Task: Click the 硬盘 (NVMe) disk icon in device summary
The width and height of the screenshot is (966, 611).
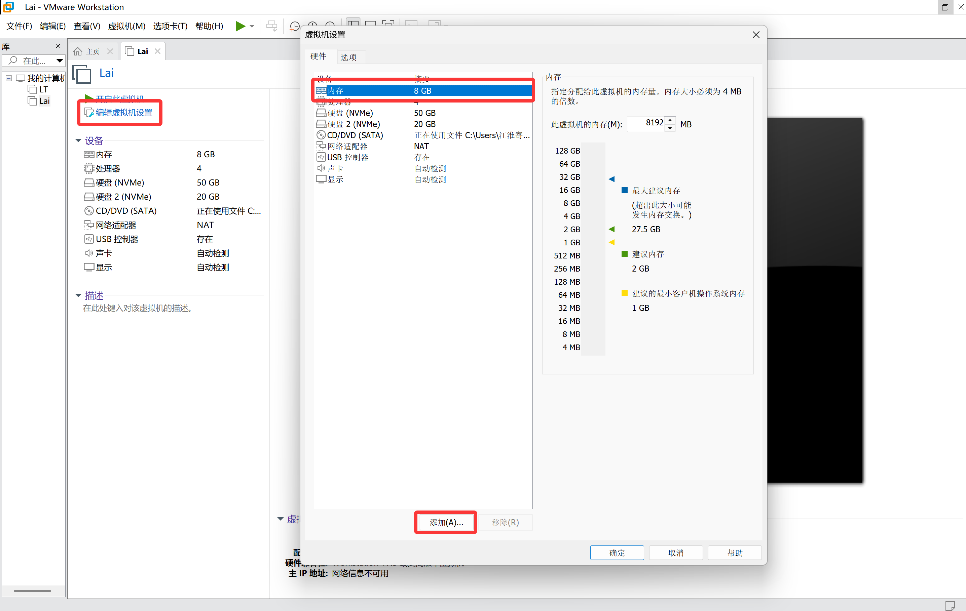Action: pos(89,183)
